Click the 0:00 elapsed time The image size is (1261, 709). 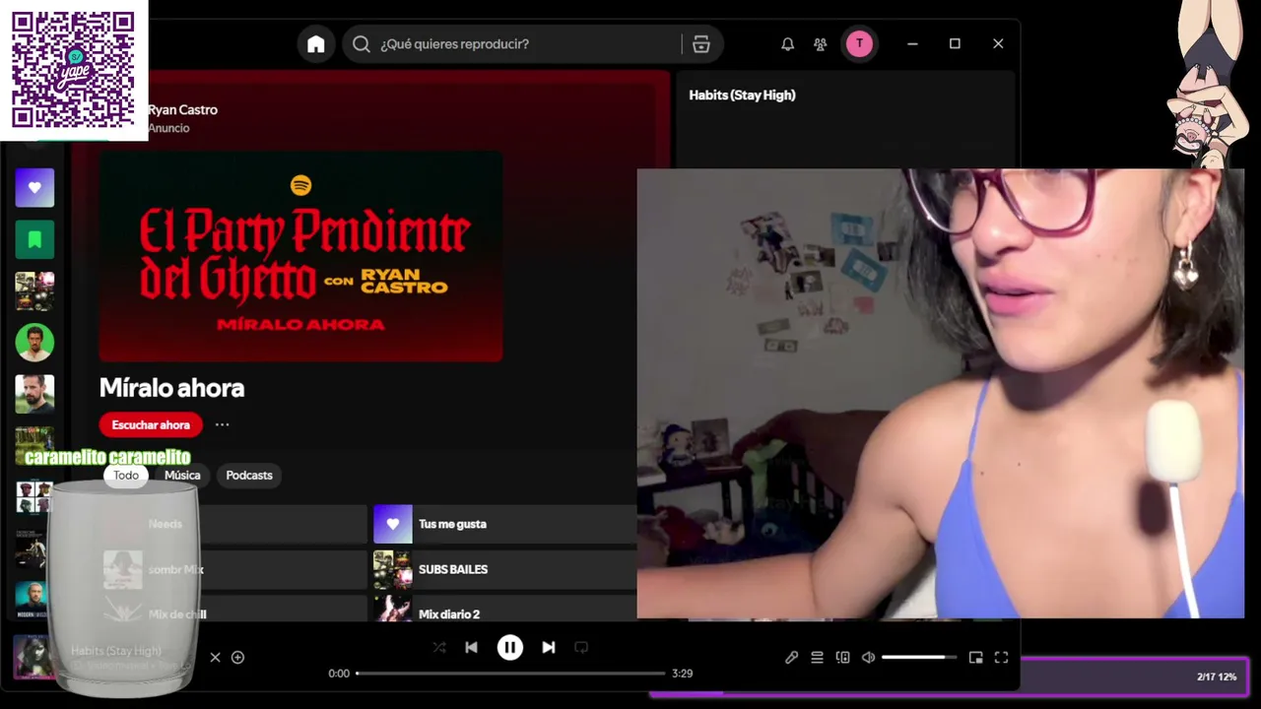(339, 674)
